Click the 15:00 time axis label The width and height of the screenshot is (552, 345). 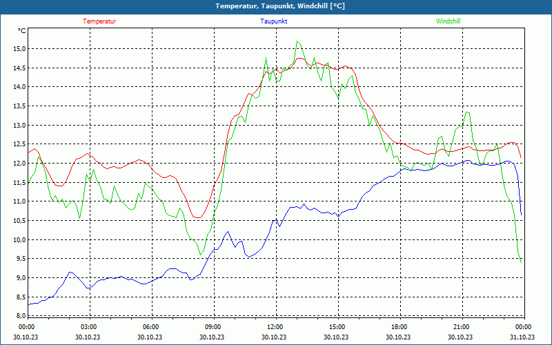click(x=337, y=327)
